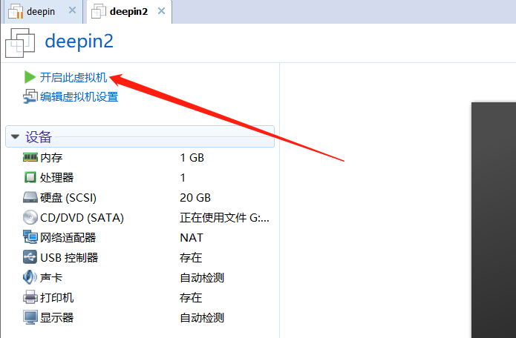Screen dimensions: 516x338
Task: Click the wrench settings icon beside 编辑虚拟机设置
Action: (x=30, y=96)
